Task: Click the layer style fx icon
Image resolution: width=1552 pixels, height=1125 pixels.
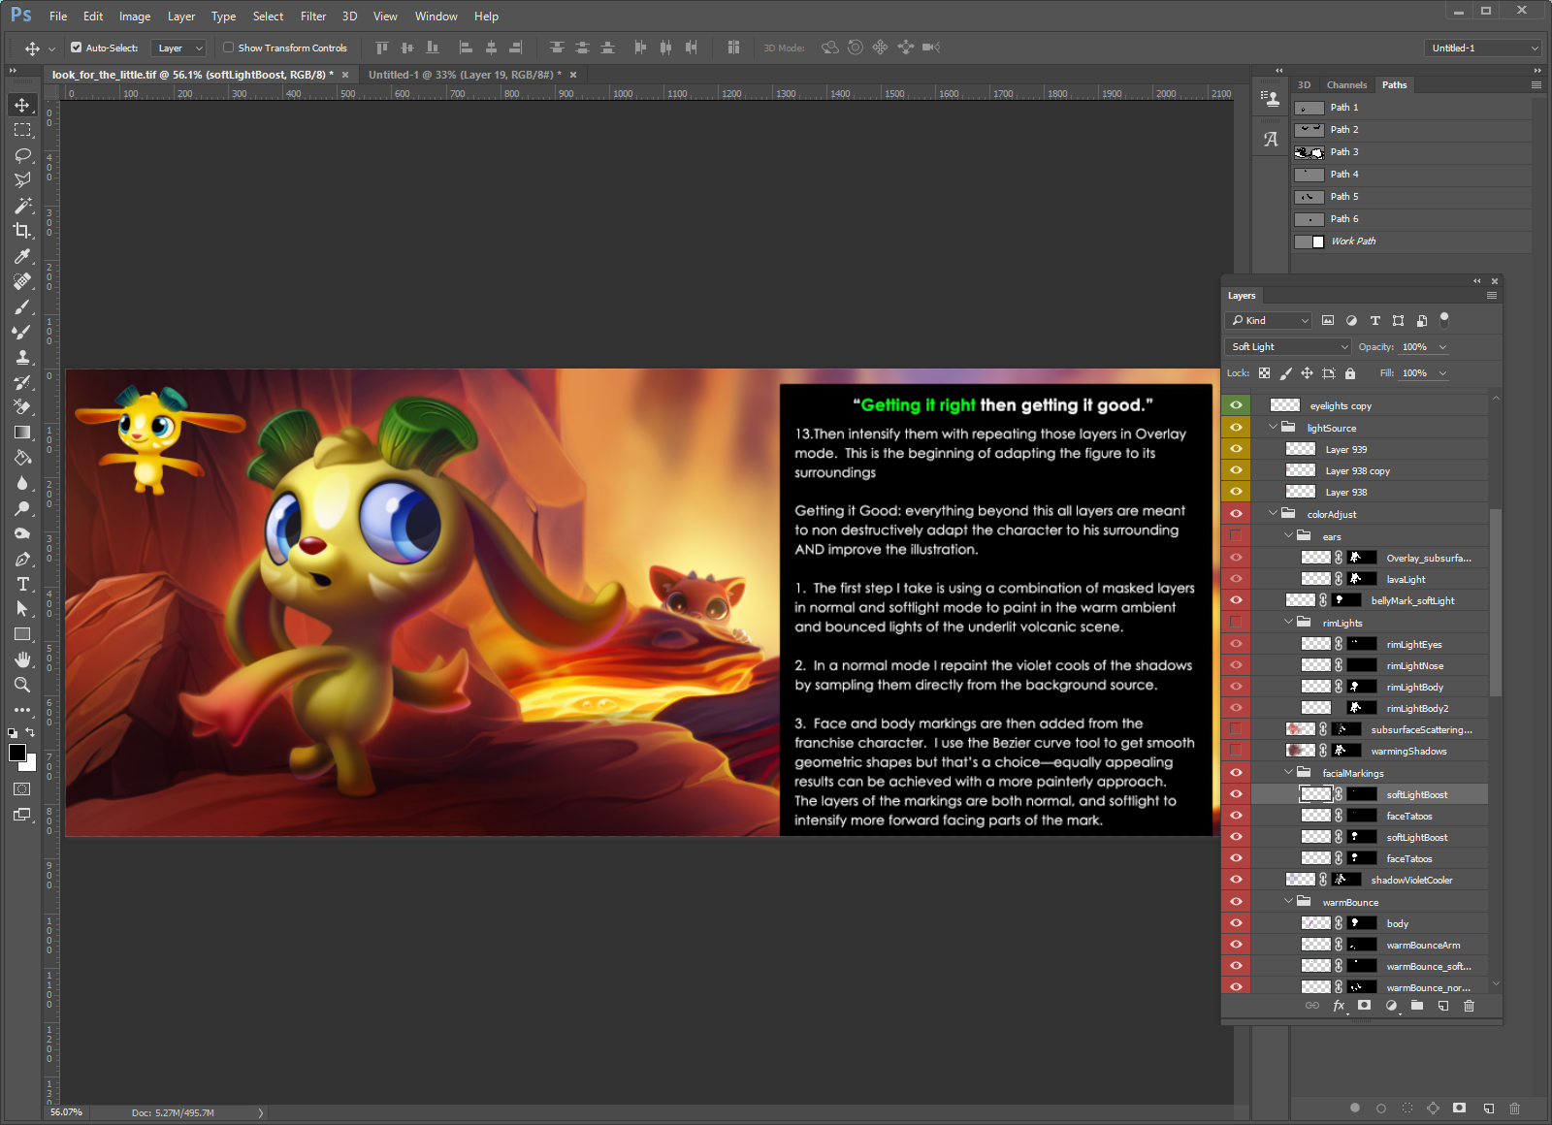Action: (x=1339, y=1006)
